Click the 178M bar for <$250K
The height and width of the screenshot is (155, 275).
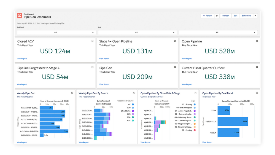coord(228,133)
